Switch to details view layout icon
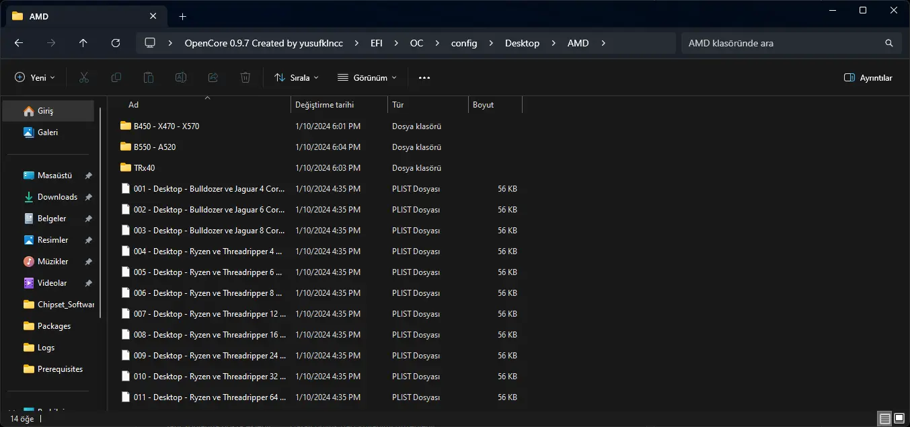 tap(885, 418)
